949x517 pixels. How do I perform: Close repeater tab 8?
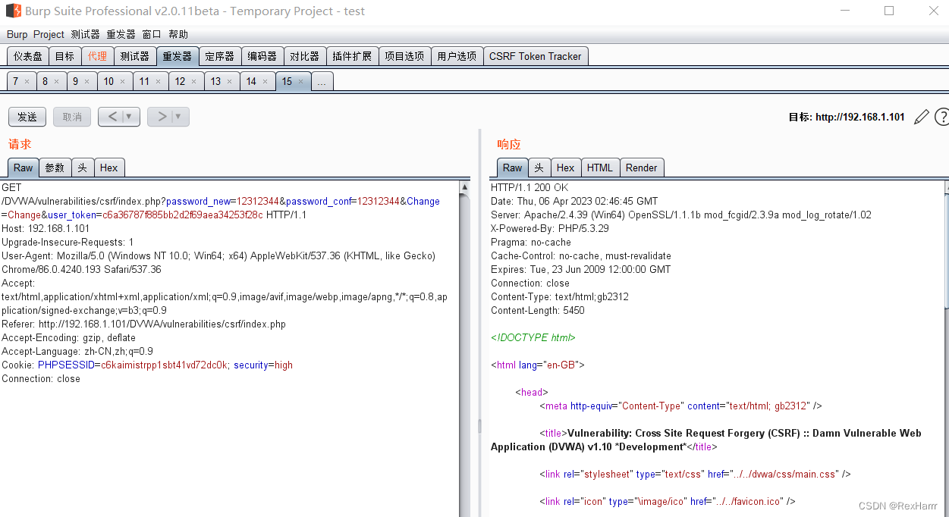[x=57, y=81]
